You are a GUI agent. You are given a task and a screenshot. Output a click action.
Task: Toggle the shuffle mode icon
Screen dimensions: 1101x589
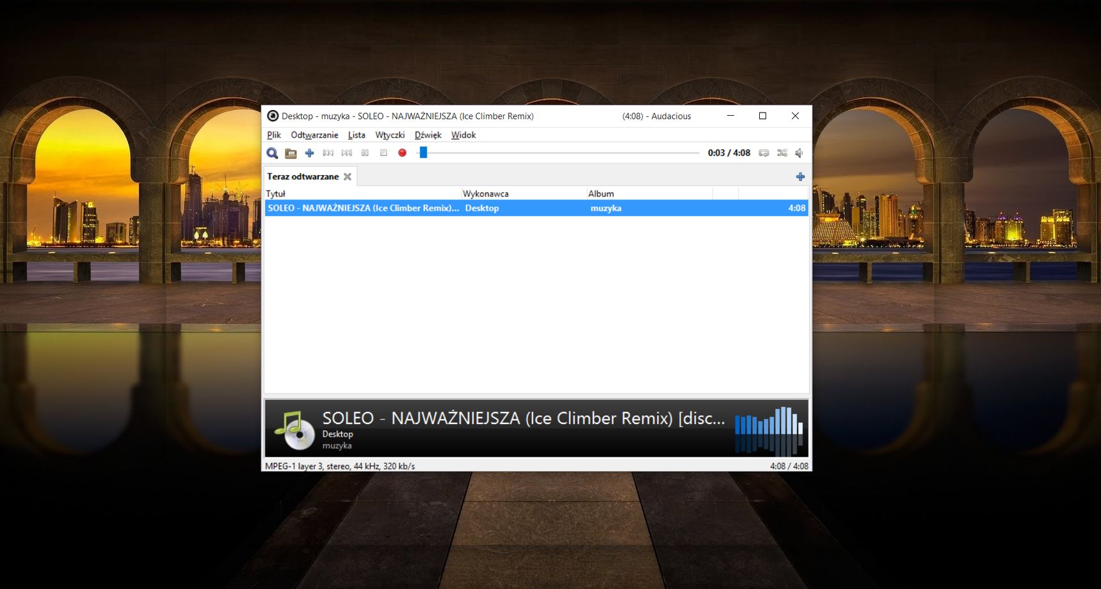click(x=782, y=153)
